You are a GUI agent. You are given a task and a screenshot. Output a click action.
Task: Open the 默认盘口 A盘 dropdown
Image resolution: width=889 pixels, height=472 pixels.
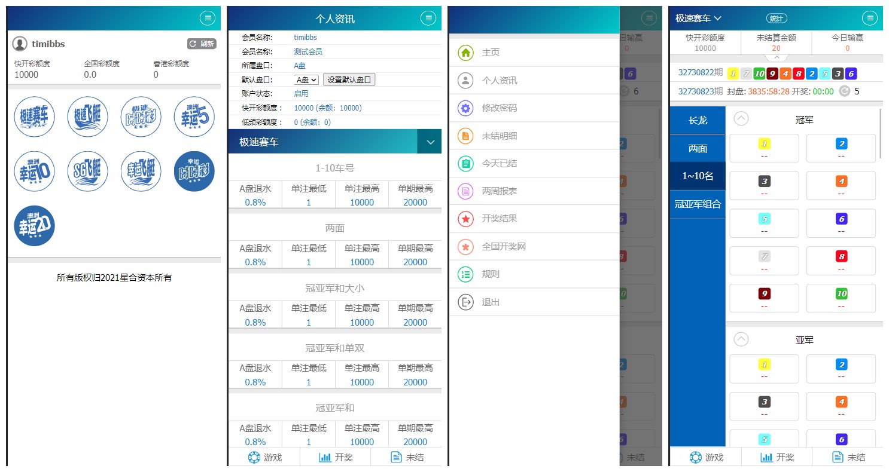[x=306, y=79]
